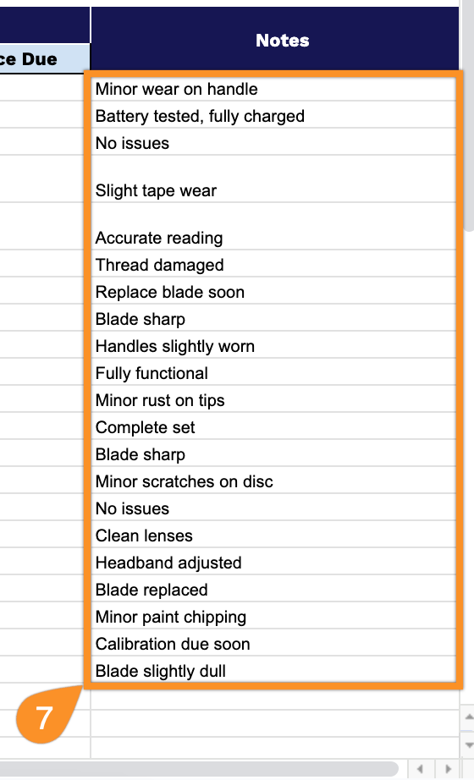Select the "Minor wear on handle" cell
Image resolution: width=474 pixels, height=780 pixels.
(x=273, y=89)
